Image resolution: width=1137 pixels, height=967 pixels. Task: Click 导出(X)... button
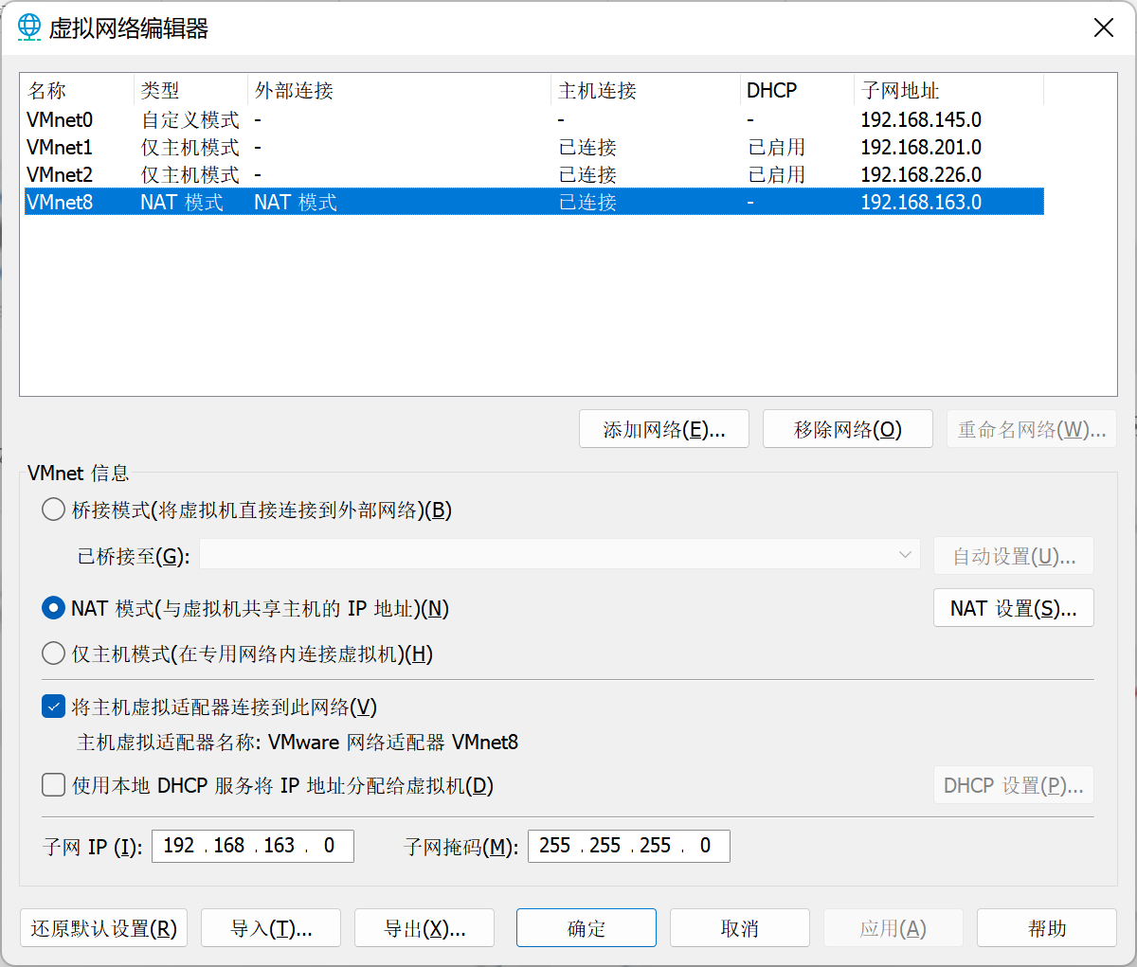[x=424, y=928]
